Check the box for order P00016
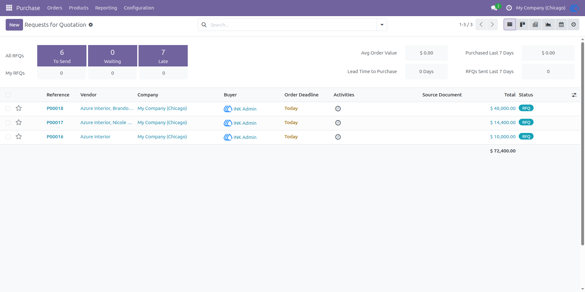This screenshot has width=585, height=292. [8, 137]
